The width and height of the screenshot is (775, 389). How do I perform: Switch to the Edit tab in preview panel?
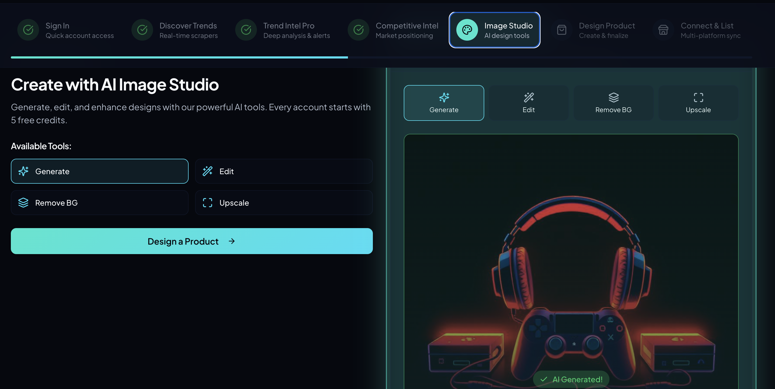[528, 103]
